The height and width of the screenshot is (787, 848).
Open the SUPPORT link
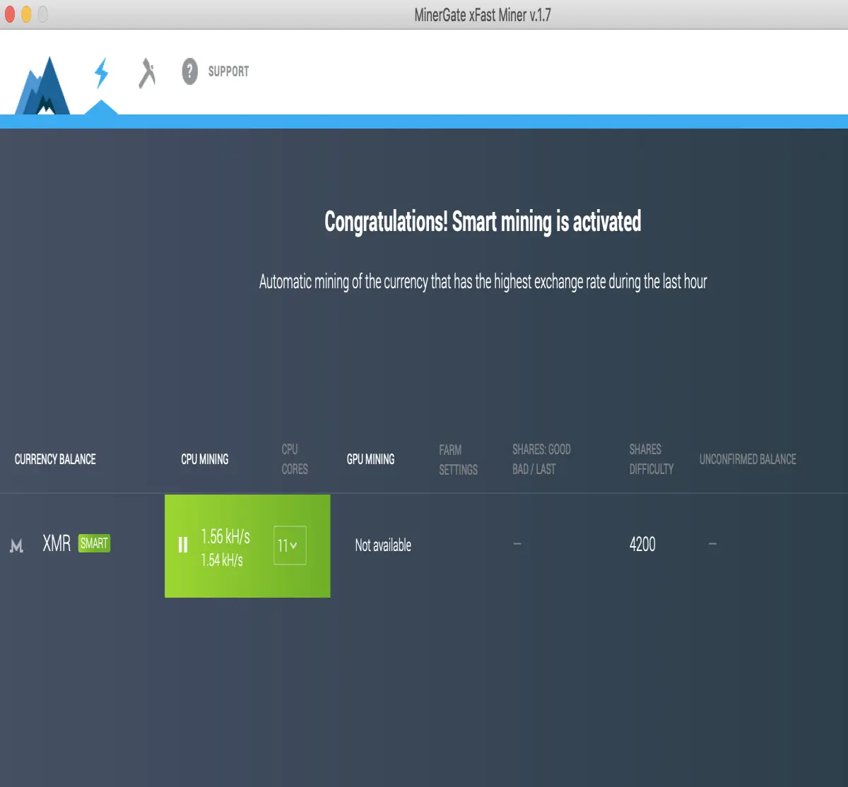(228, 71)
